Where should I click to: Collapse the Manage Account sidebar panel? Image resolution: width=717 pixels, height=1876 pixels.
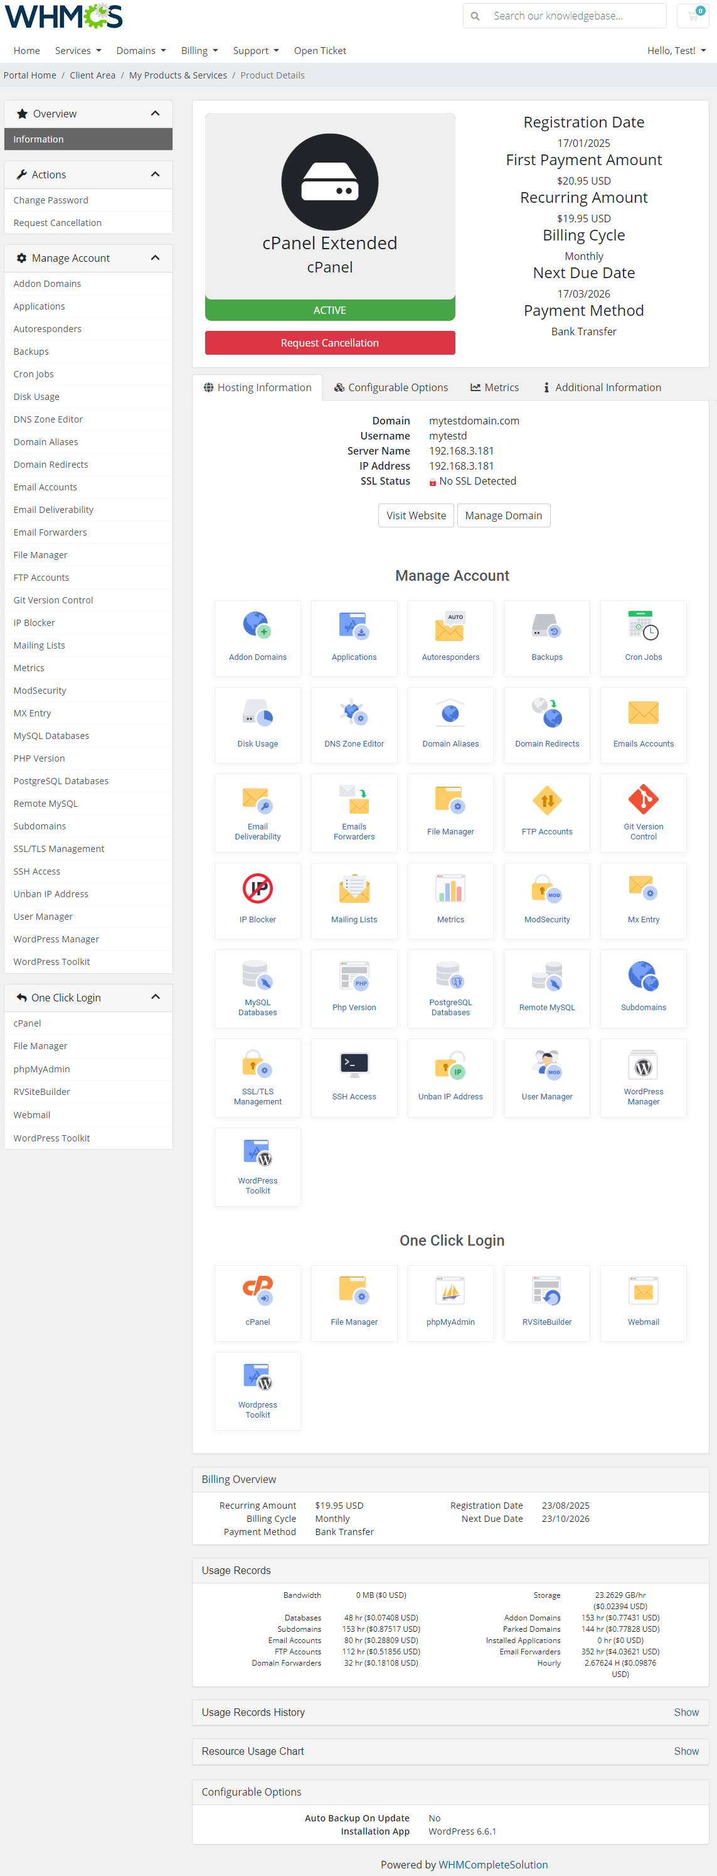[155, 258]
